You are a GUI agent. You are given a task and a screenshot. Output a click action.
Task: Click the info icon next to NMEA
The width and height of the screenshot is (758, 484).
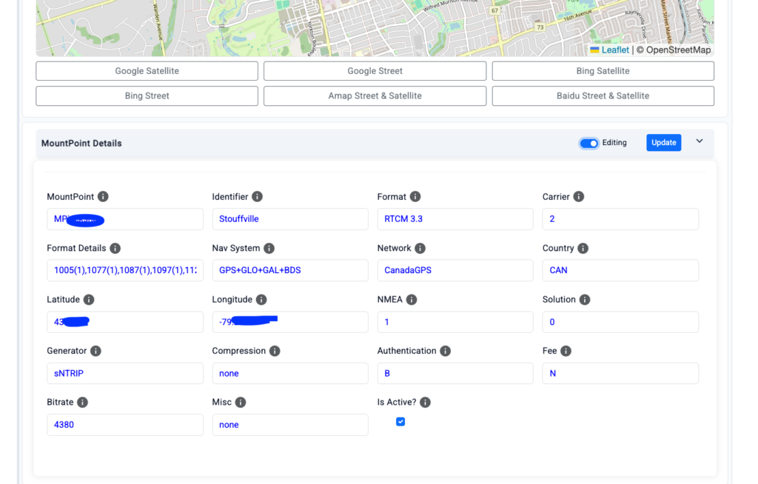point(412,300)
